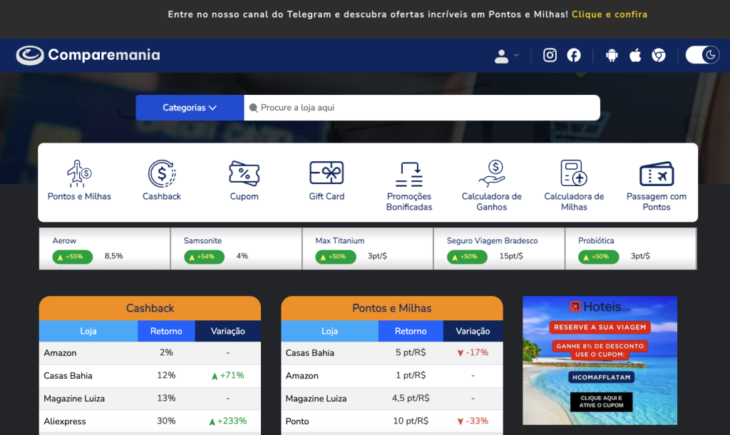Click the Passagem com Pontos icon
This screenshot has height=435, width=730.
click(657, 174)
